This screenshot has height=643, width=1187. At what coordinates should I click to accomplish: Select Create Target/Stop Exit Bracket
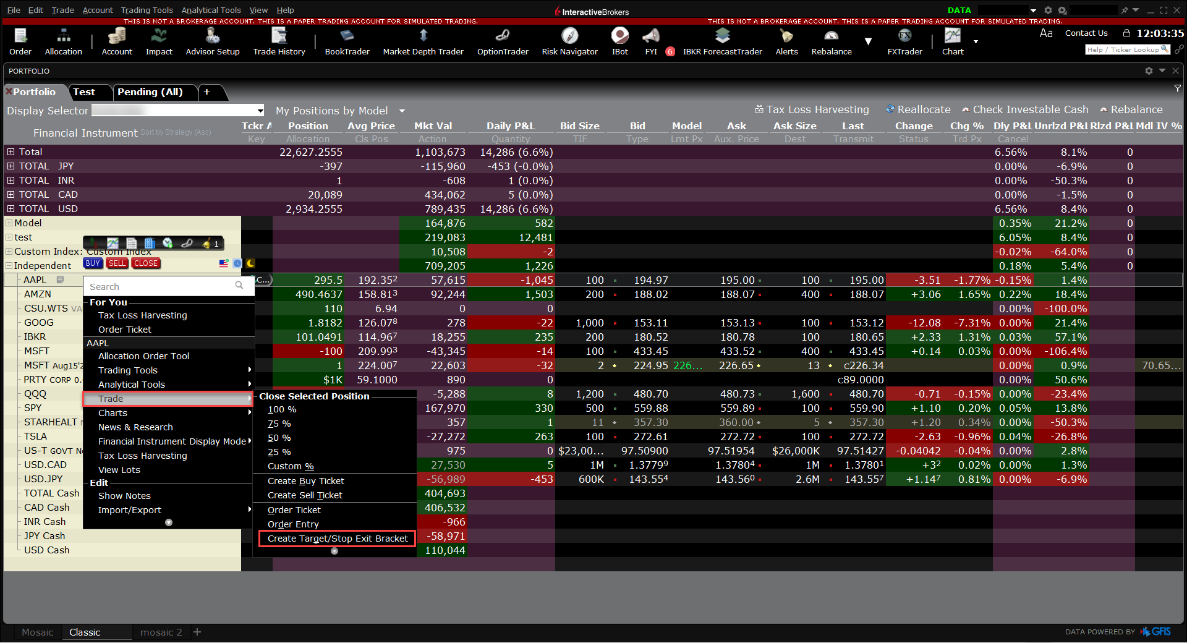pos(338,539)
